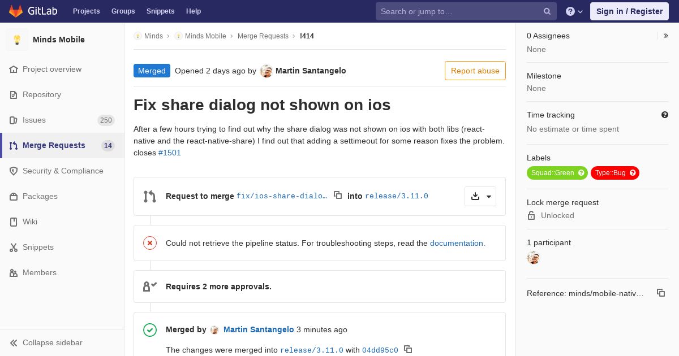Image resolution: width=679 pixels, height=356 pixels.
Task: Click the green merged checkmark icon
Action: coord(150,329)
